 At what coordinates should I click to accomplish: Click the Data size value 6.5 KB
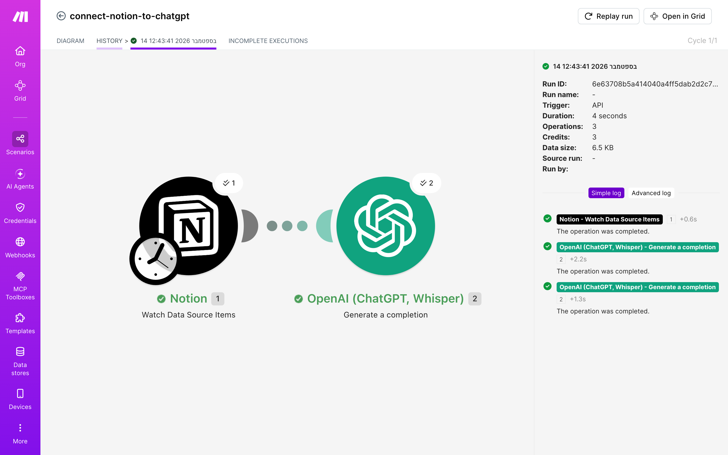click(x=603, y=148)
